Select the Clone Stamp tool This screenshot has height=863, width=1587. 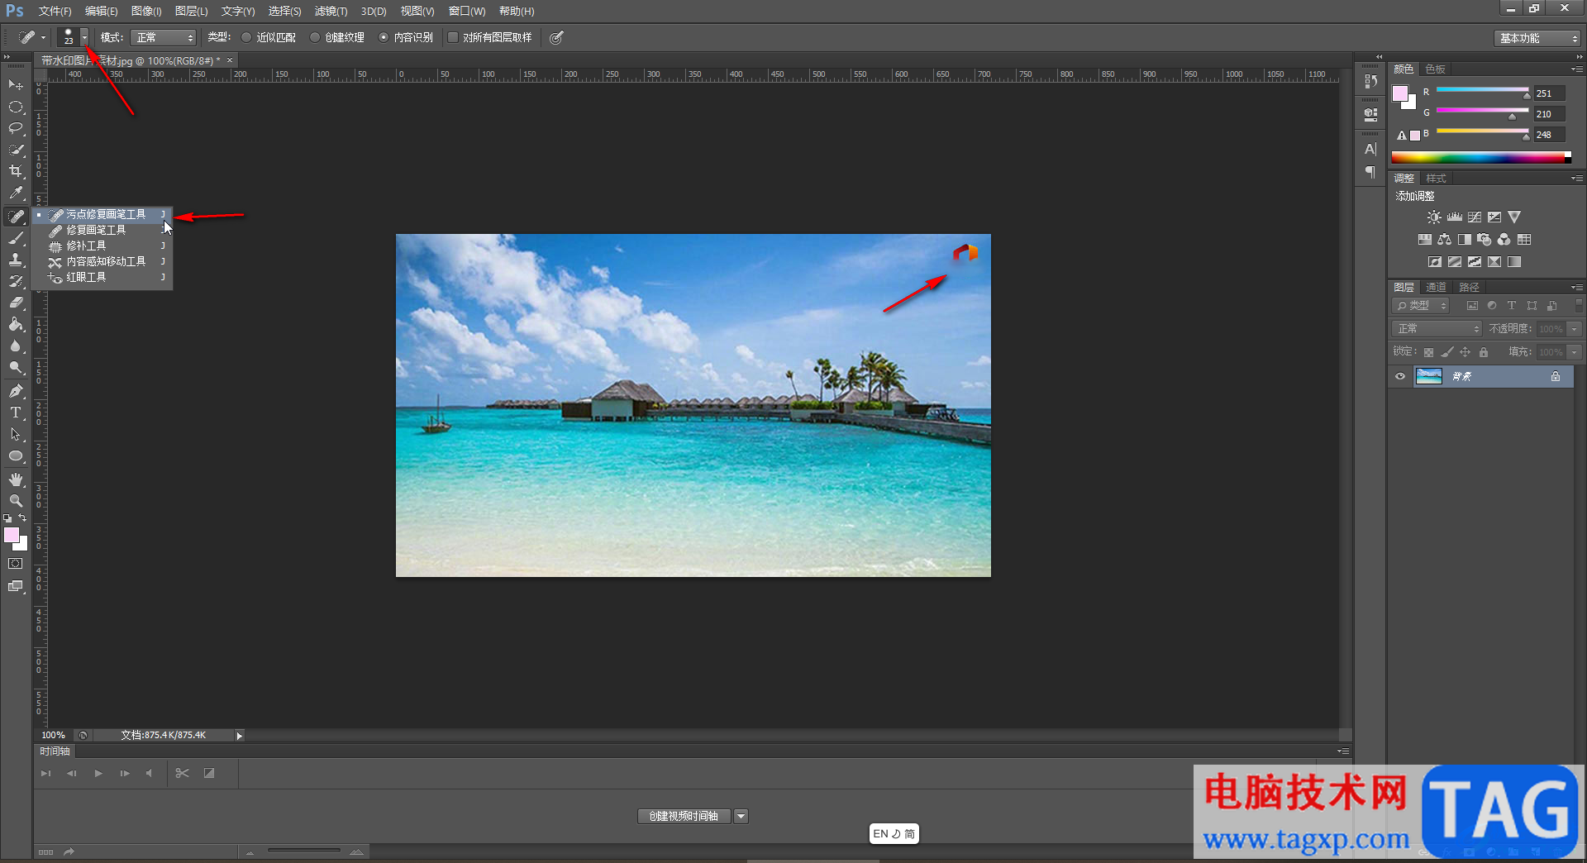16,260
